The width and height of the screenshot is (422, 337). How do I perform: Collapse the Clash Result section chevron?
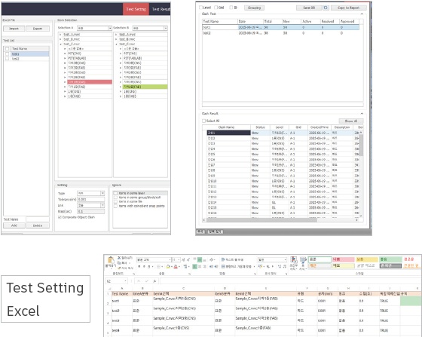coord(362,114)
